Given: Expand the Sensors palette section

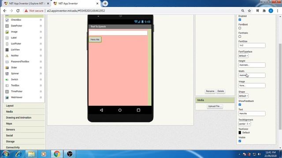Looking at the screenshot, I should coord(24,129).
